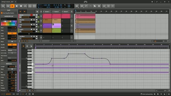Mute the Pad track

click(x=37, y=25)
